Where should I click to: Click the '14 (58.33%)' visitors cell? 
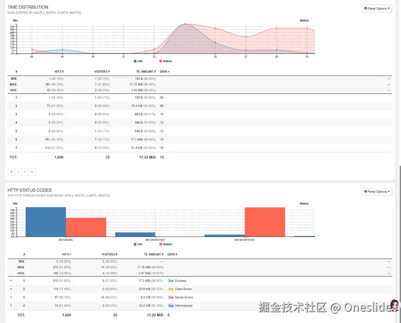click(109, 297)
